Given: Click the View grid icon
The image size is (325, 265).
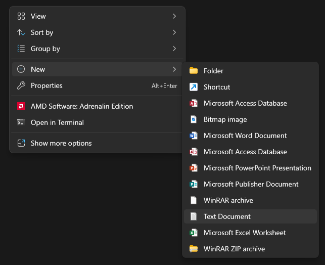Looking at the screenshot, I should pyautogui.click(x=21, y=16).
